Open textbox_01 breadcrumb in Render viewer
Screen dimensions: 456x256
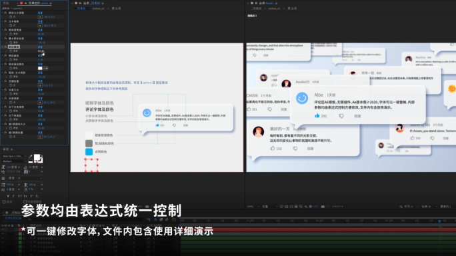pos(274,9)
